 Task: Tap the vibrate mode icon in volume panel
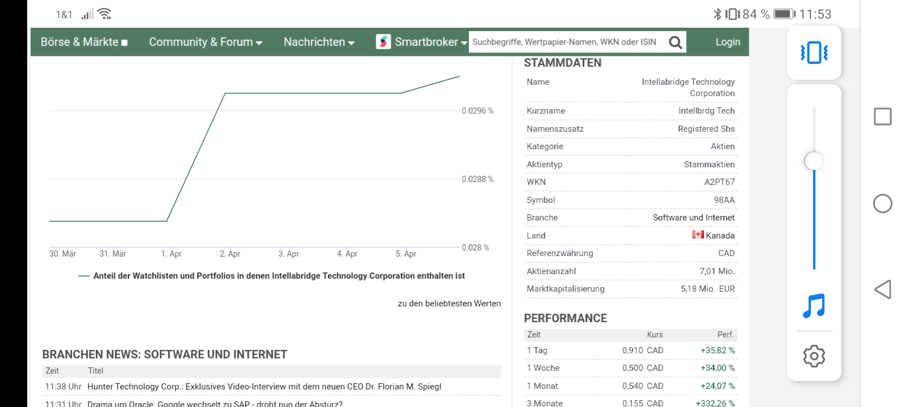(x=814, y=53)
